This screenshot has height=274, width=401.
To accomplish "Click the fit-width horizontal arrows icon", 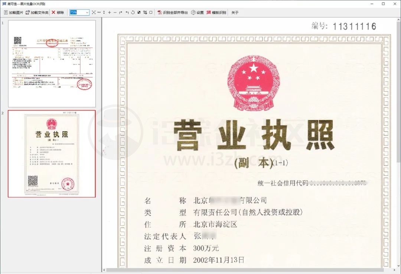I will (x=99, y=12).
